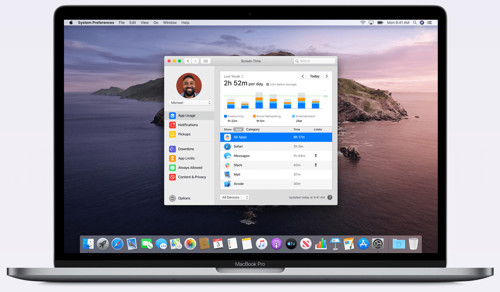The image size is (500, 292).
Task: Click Spotlight search in menu bar
Action: (x=414, y=23)
